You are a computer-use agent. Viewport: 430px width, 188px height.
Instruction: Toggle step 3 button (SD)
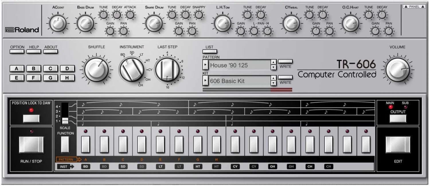pyautogui.click(x=123, y=145)
